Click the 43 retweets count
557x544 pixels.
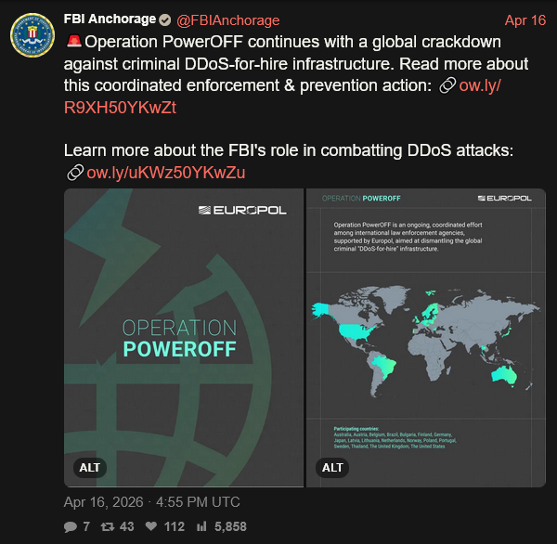pyautogui.click(x=126, y=526)
